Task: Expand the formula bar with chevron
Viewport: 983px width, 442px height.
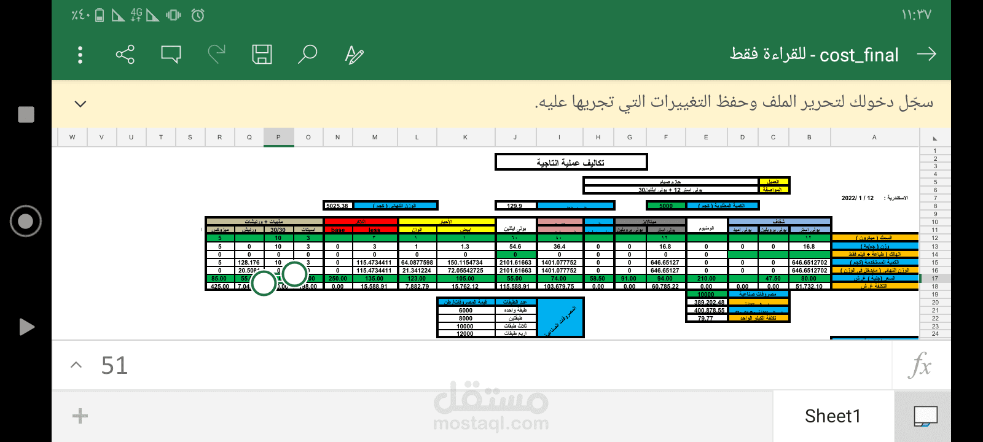Action: [x=76, y=365]
